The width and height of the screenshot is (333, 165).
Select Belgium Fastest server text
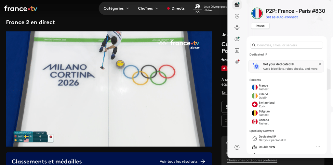tap(264, 113)
